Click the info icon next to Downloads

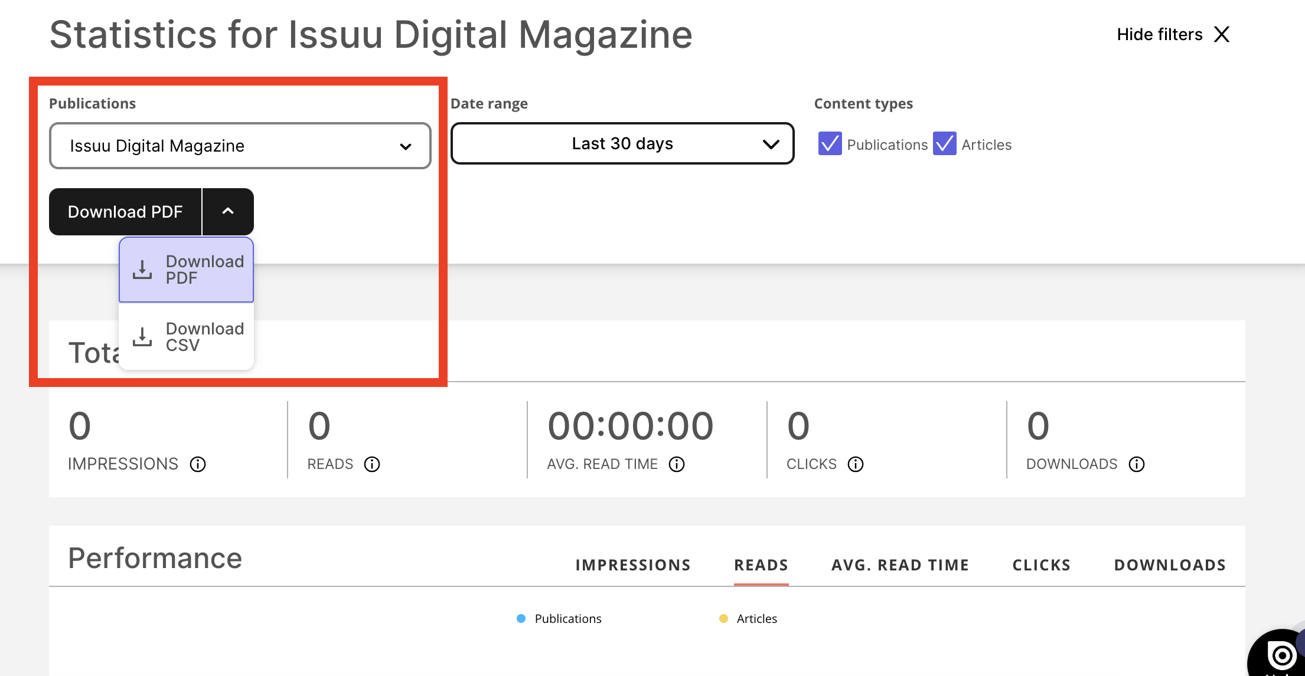click(1137, 464)
